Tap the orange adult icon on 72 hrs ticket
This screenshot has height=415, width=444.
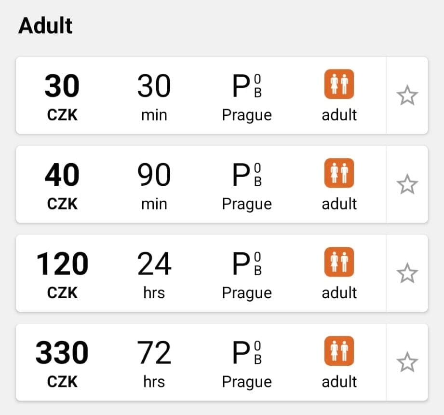[339, 351]
